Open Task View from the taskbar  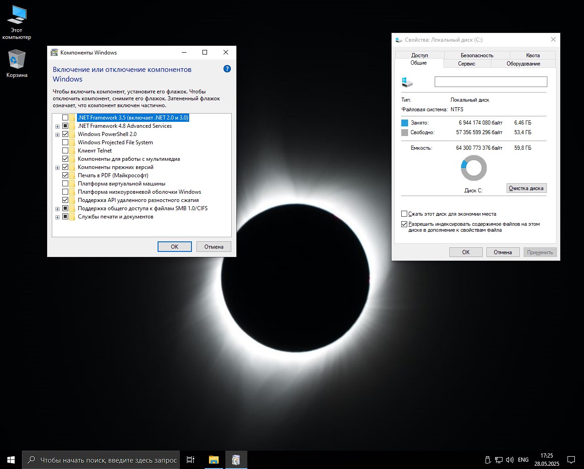(191, 460)
